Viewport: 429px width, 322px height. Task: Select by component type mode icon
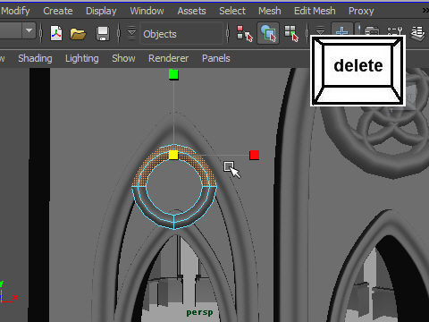click(x=291, y=33)
